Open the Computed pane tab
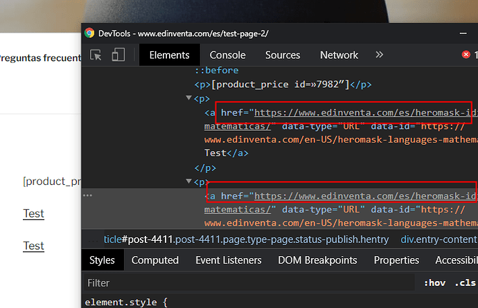Screen dimensions: 478x308 point(155,260)
